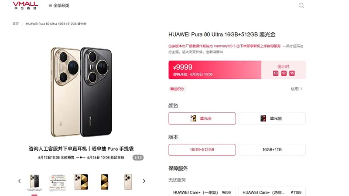Select the third gold pattern phone thumbnail
The image size is (349, 196).
tap(81, 182)
